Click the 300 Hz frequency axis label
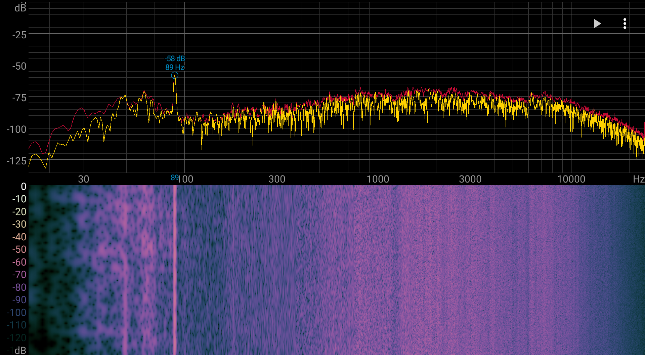 277,179
